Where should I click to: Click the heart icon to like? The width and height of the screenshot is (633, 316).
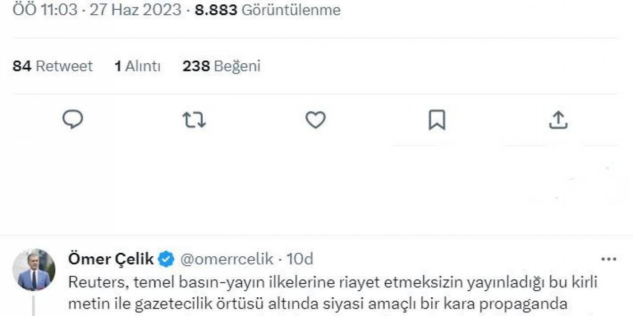tap(316, 119)
